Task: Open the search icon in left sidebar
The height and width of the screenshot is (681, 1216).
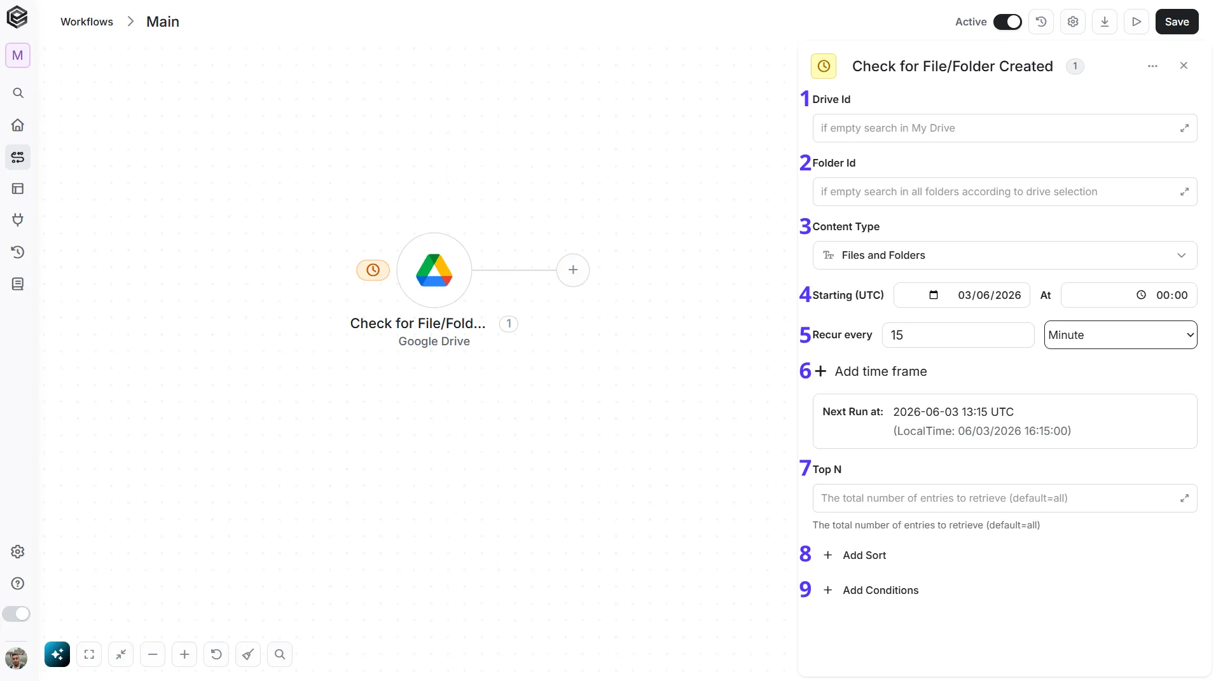Action: 18,93
